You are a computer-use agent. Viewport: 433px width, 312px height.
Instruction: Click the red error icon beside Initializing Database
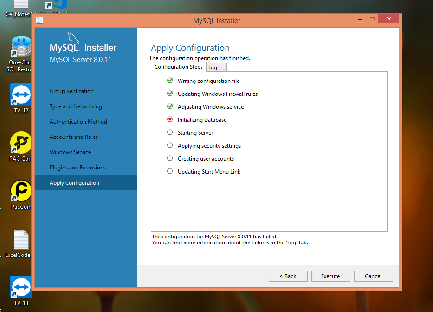[170, 119]
